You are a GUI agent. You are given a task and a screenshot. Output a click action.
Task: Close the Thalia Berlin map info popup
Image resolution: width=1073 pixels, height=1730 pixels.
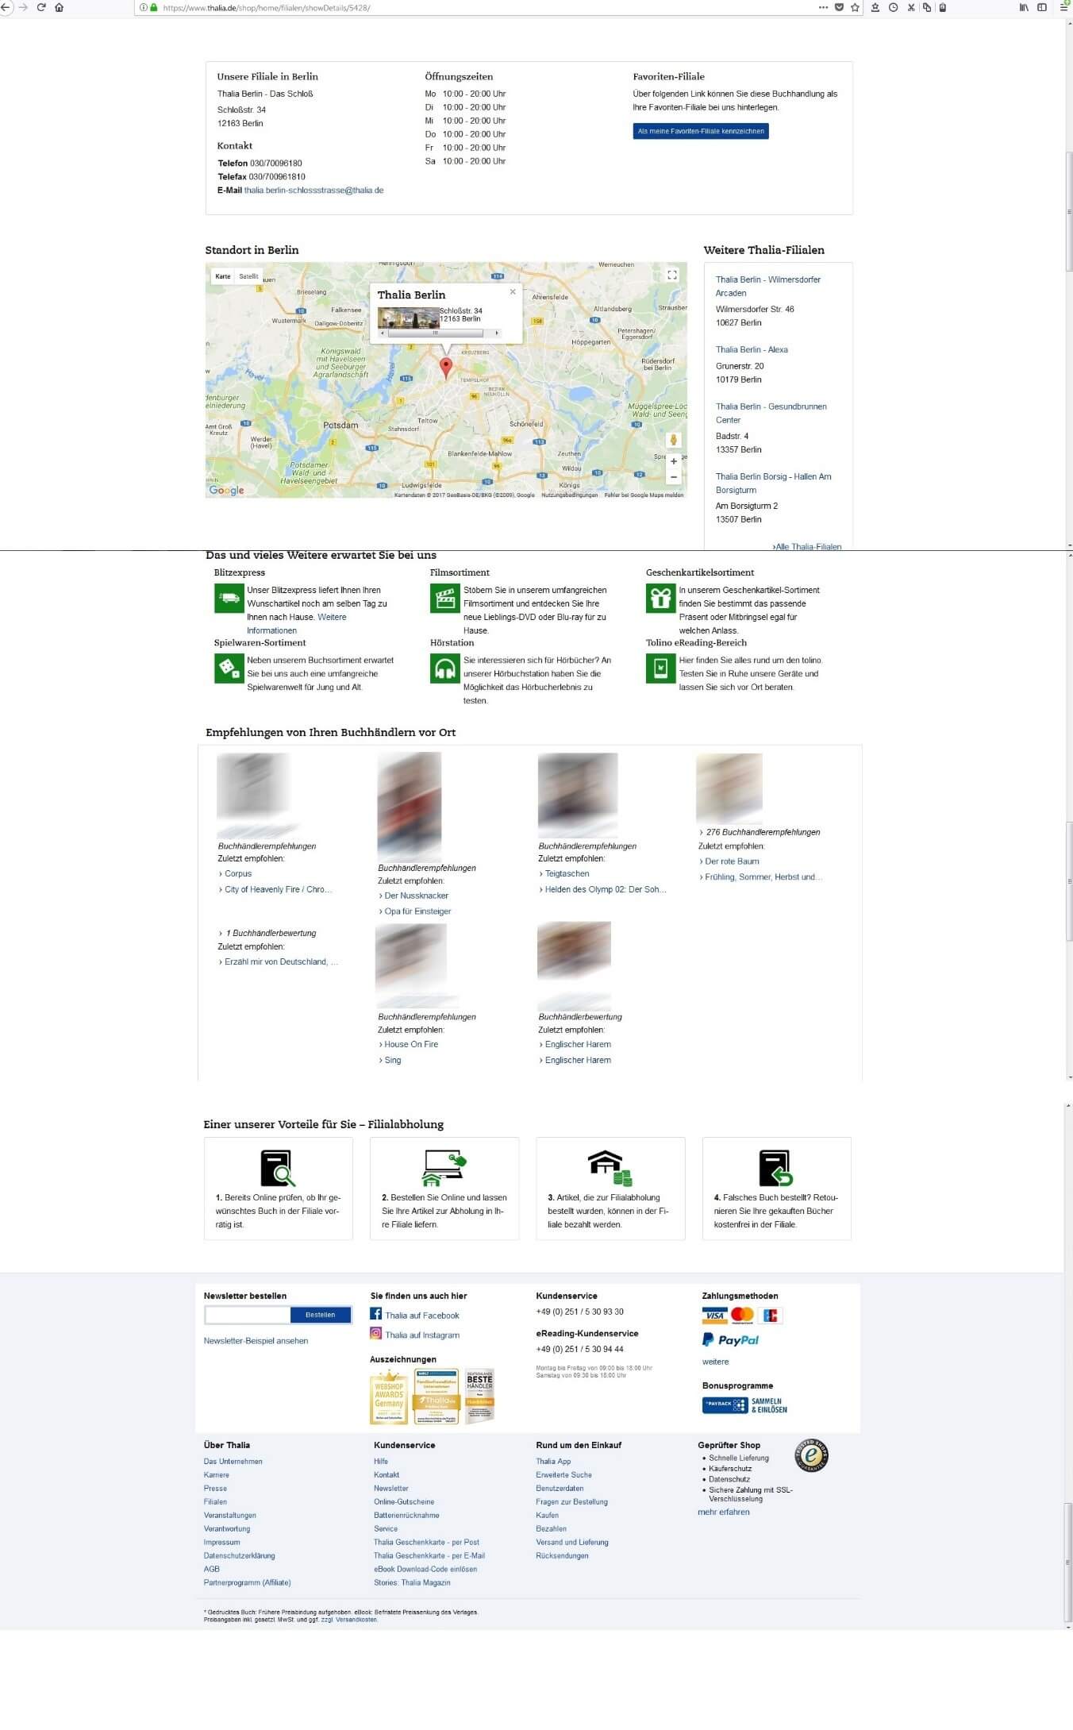coord(513,291)
